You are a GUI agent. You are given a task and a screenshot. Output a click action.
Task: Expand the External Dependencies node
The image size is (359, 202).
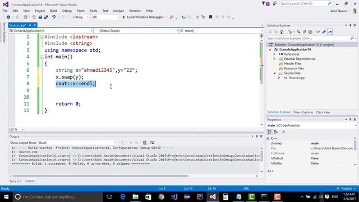point(274,59)
